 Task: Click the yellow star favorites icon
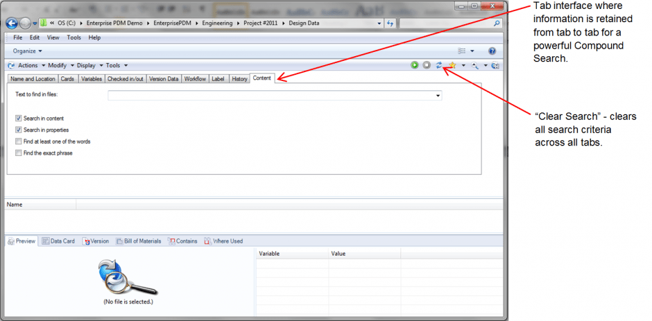[x=452, y=65]
